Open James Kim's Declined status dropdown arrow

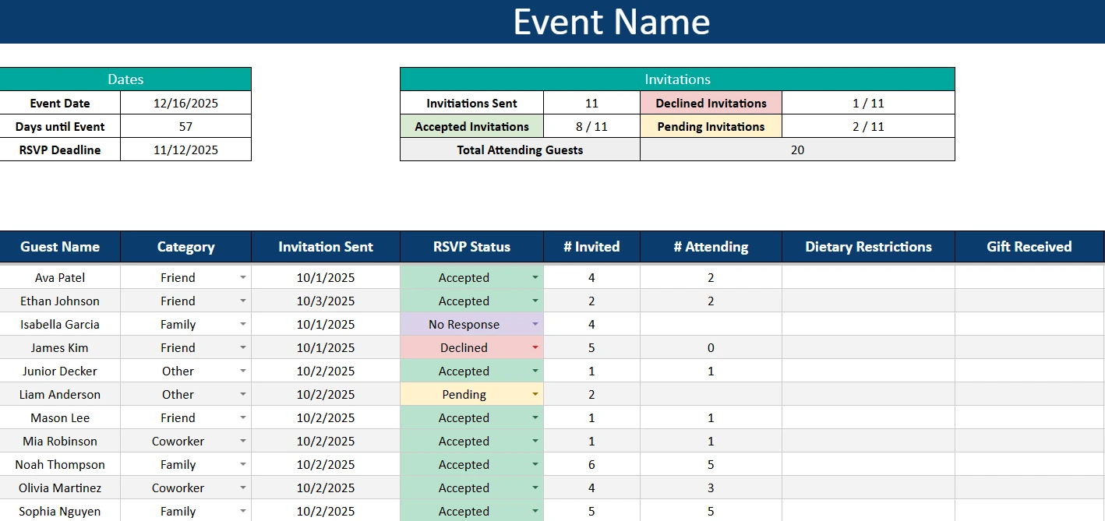pyautogui.click(x=535, y=348)
